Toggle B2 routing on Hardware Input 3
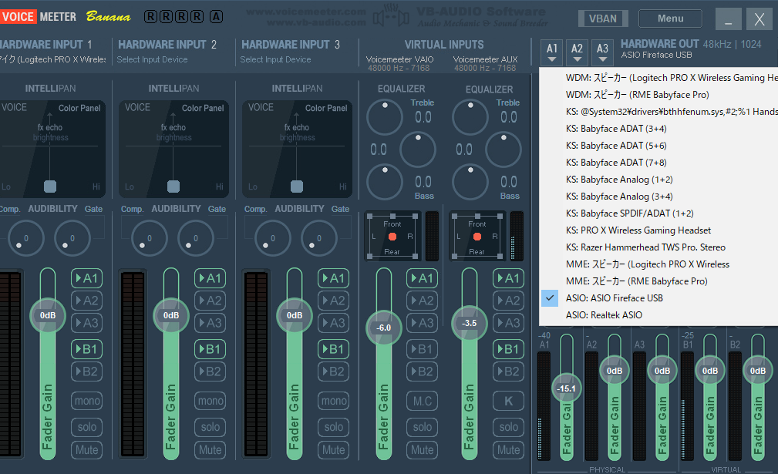The height and width of the screenshot is (474, 778). [x=333, y=371]
